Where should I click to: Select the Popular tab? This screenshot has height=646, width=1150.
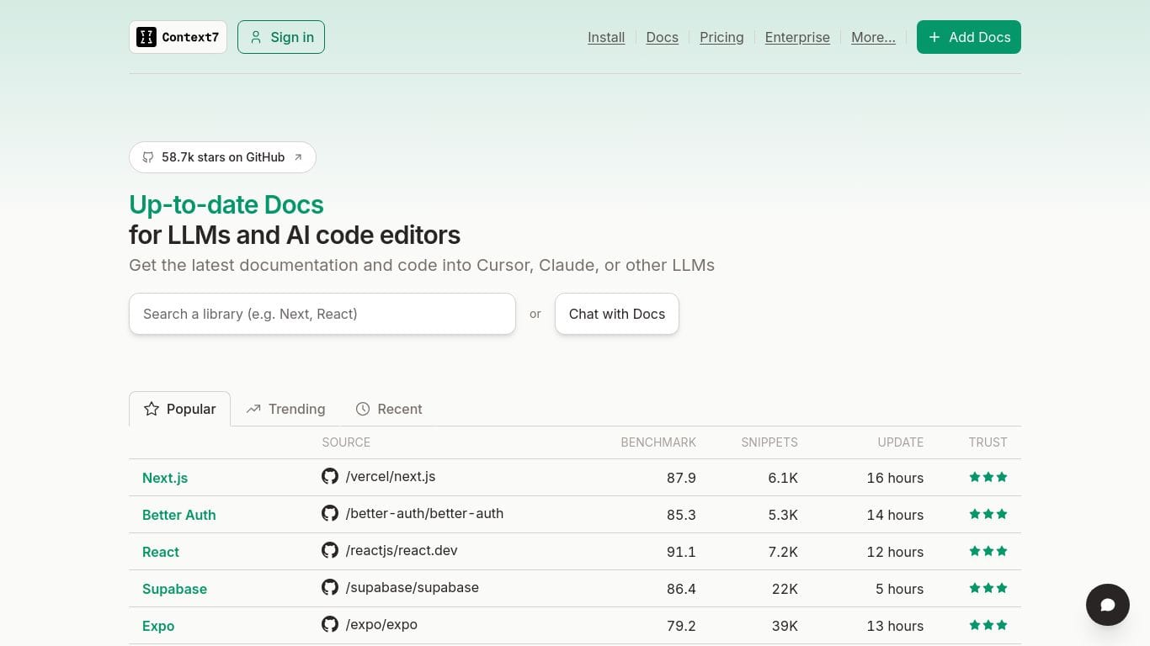179,409
